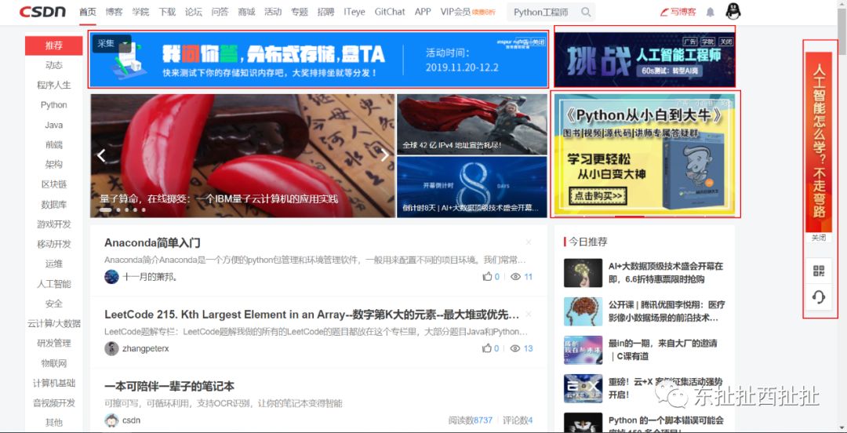Open the 倒计时8天 AI+大数据 banner image

pos(471,187)
